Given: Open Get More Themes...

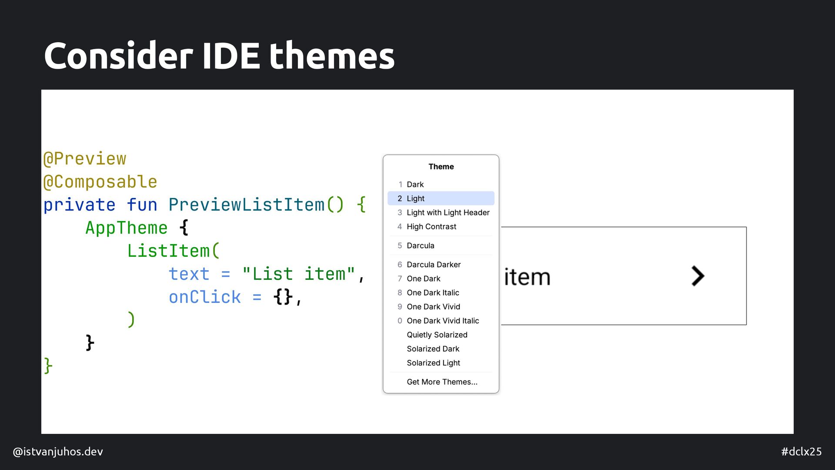Looking at the screenshot, I should tap(441, 382).
